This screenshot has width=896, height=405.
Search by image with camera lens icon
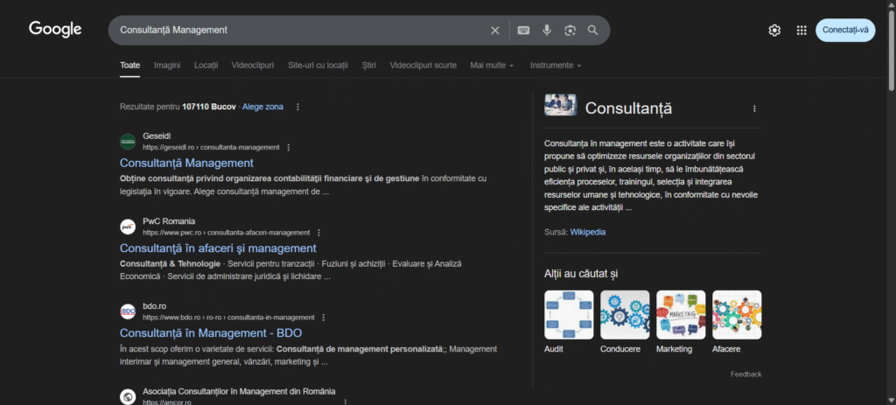pyautogui.click(x=570, y=31)
